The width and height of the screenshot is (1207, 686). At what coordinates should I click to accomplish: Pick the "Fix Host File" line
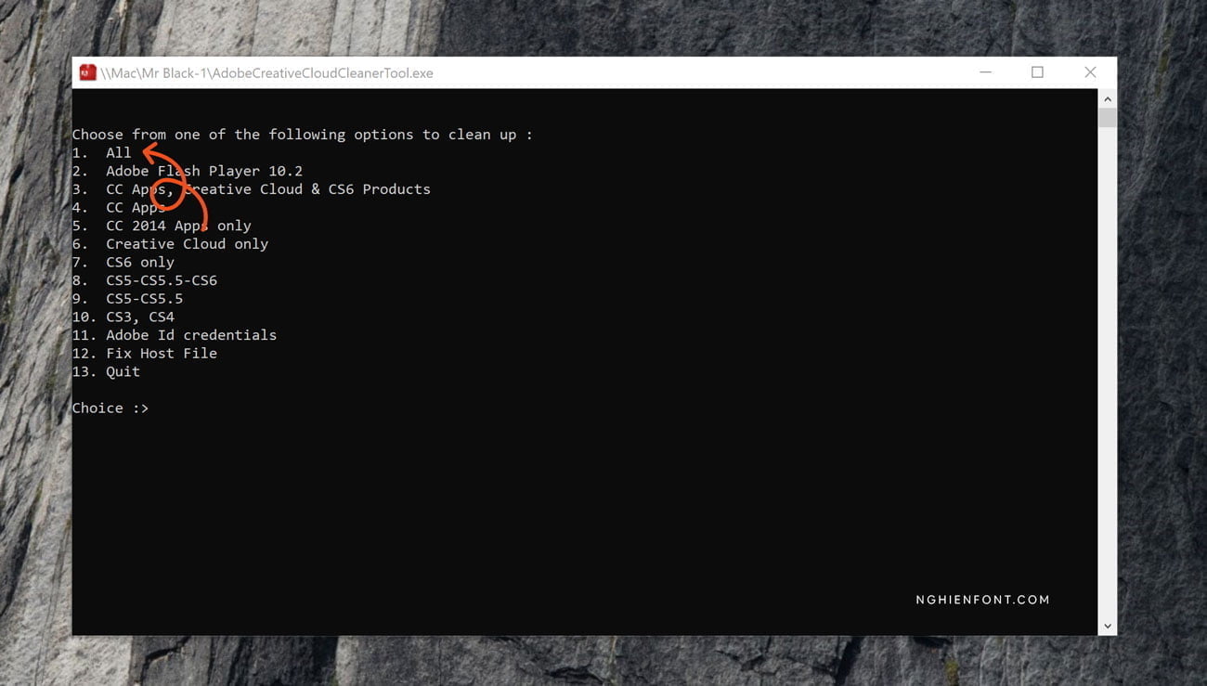point(161,354)
